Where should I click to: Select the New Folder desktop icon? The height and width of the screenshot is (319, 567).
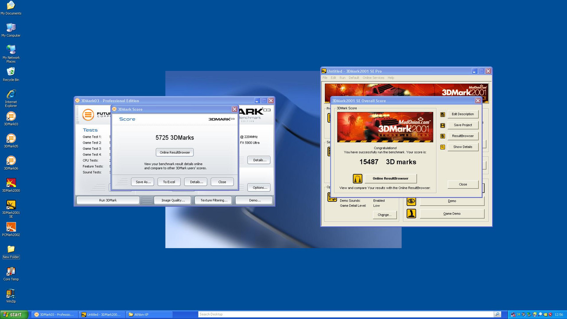tap(11, 251)
